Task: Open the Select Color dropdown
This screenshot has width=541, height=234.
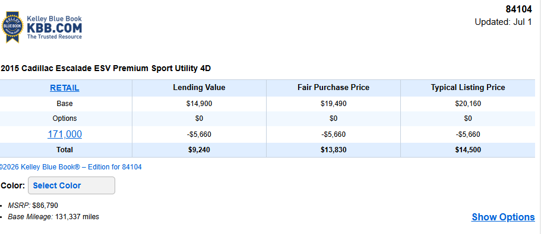Action: click(x=71, y=185)
